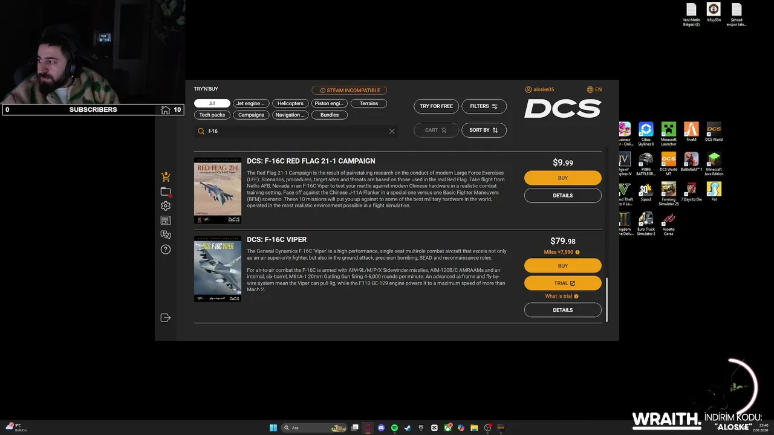Open Farming Simulator 25 desktop shortcut
The height and width of the screenshot is (435, 774).
(669, 194)
